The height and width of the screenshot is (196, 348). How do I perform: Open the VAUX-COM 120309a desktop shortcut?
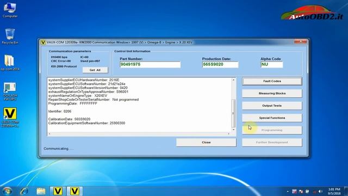coord(10,118)
